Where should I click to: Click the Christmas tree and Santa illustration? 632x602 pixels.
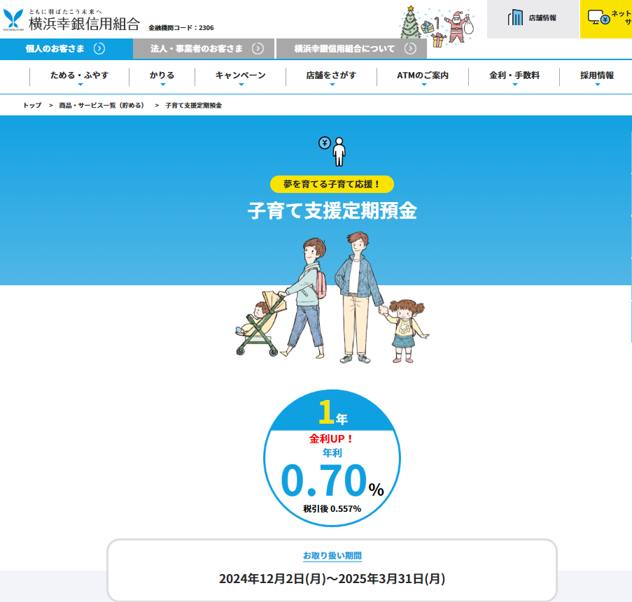tap(437, 26)
